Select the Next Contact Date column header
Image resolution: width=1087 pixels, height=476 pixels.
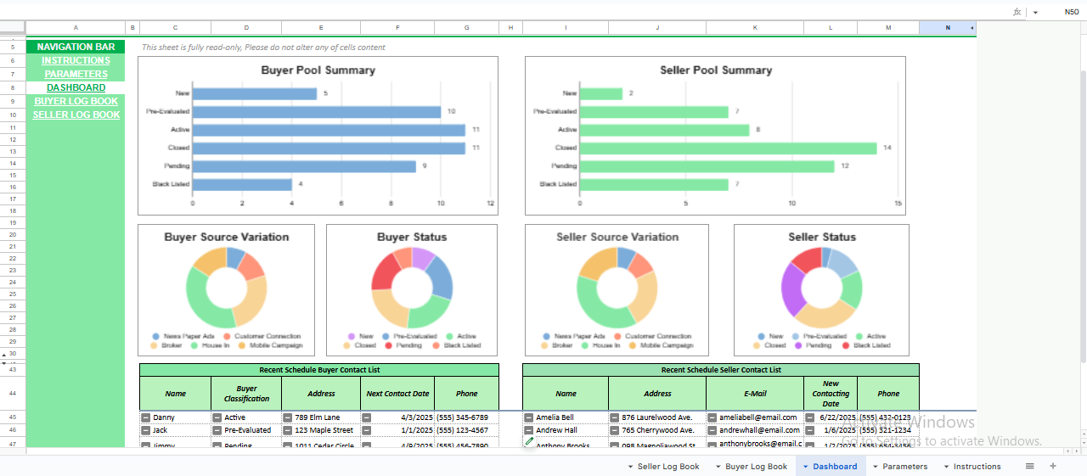397,394
